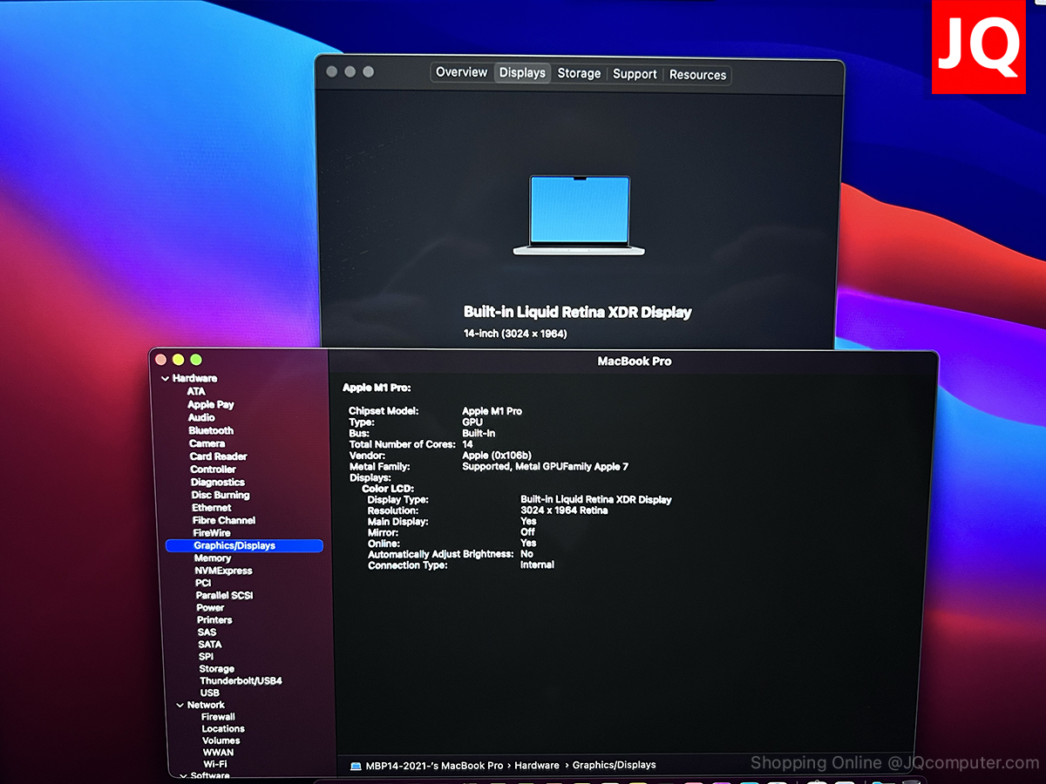Collapse the Hardware section arrow in the sidebar

[x=165, y=378]
